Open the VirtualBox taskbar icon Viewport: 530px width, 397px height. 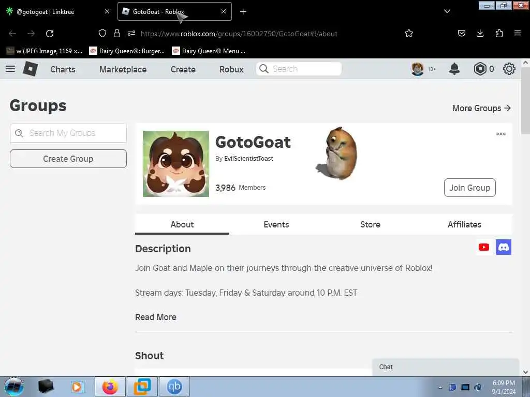(142, 387)
